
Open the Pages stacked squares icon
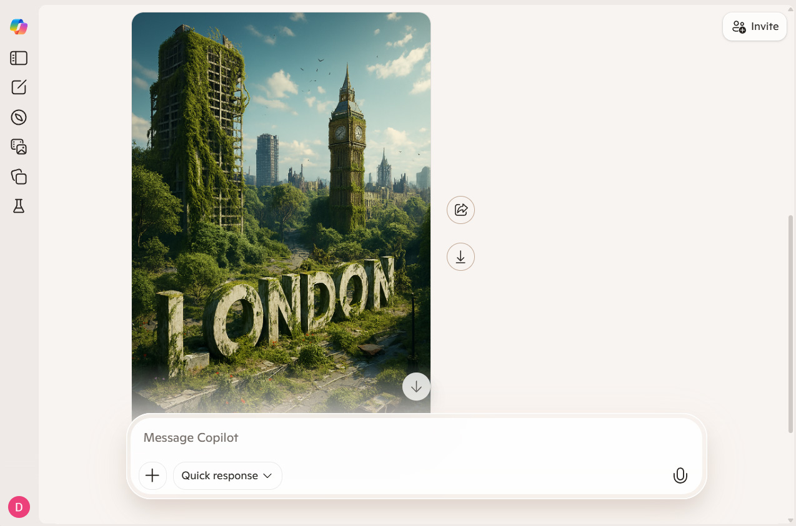[x=19, y=177]
